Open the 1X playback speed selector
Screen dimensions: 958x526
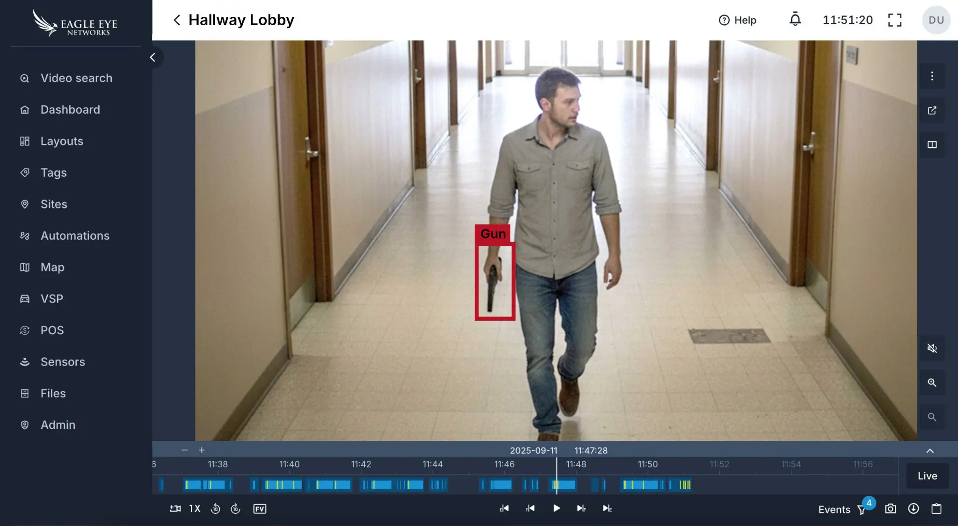tap(194, 509)
